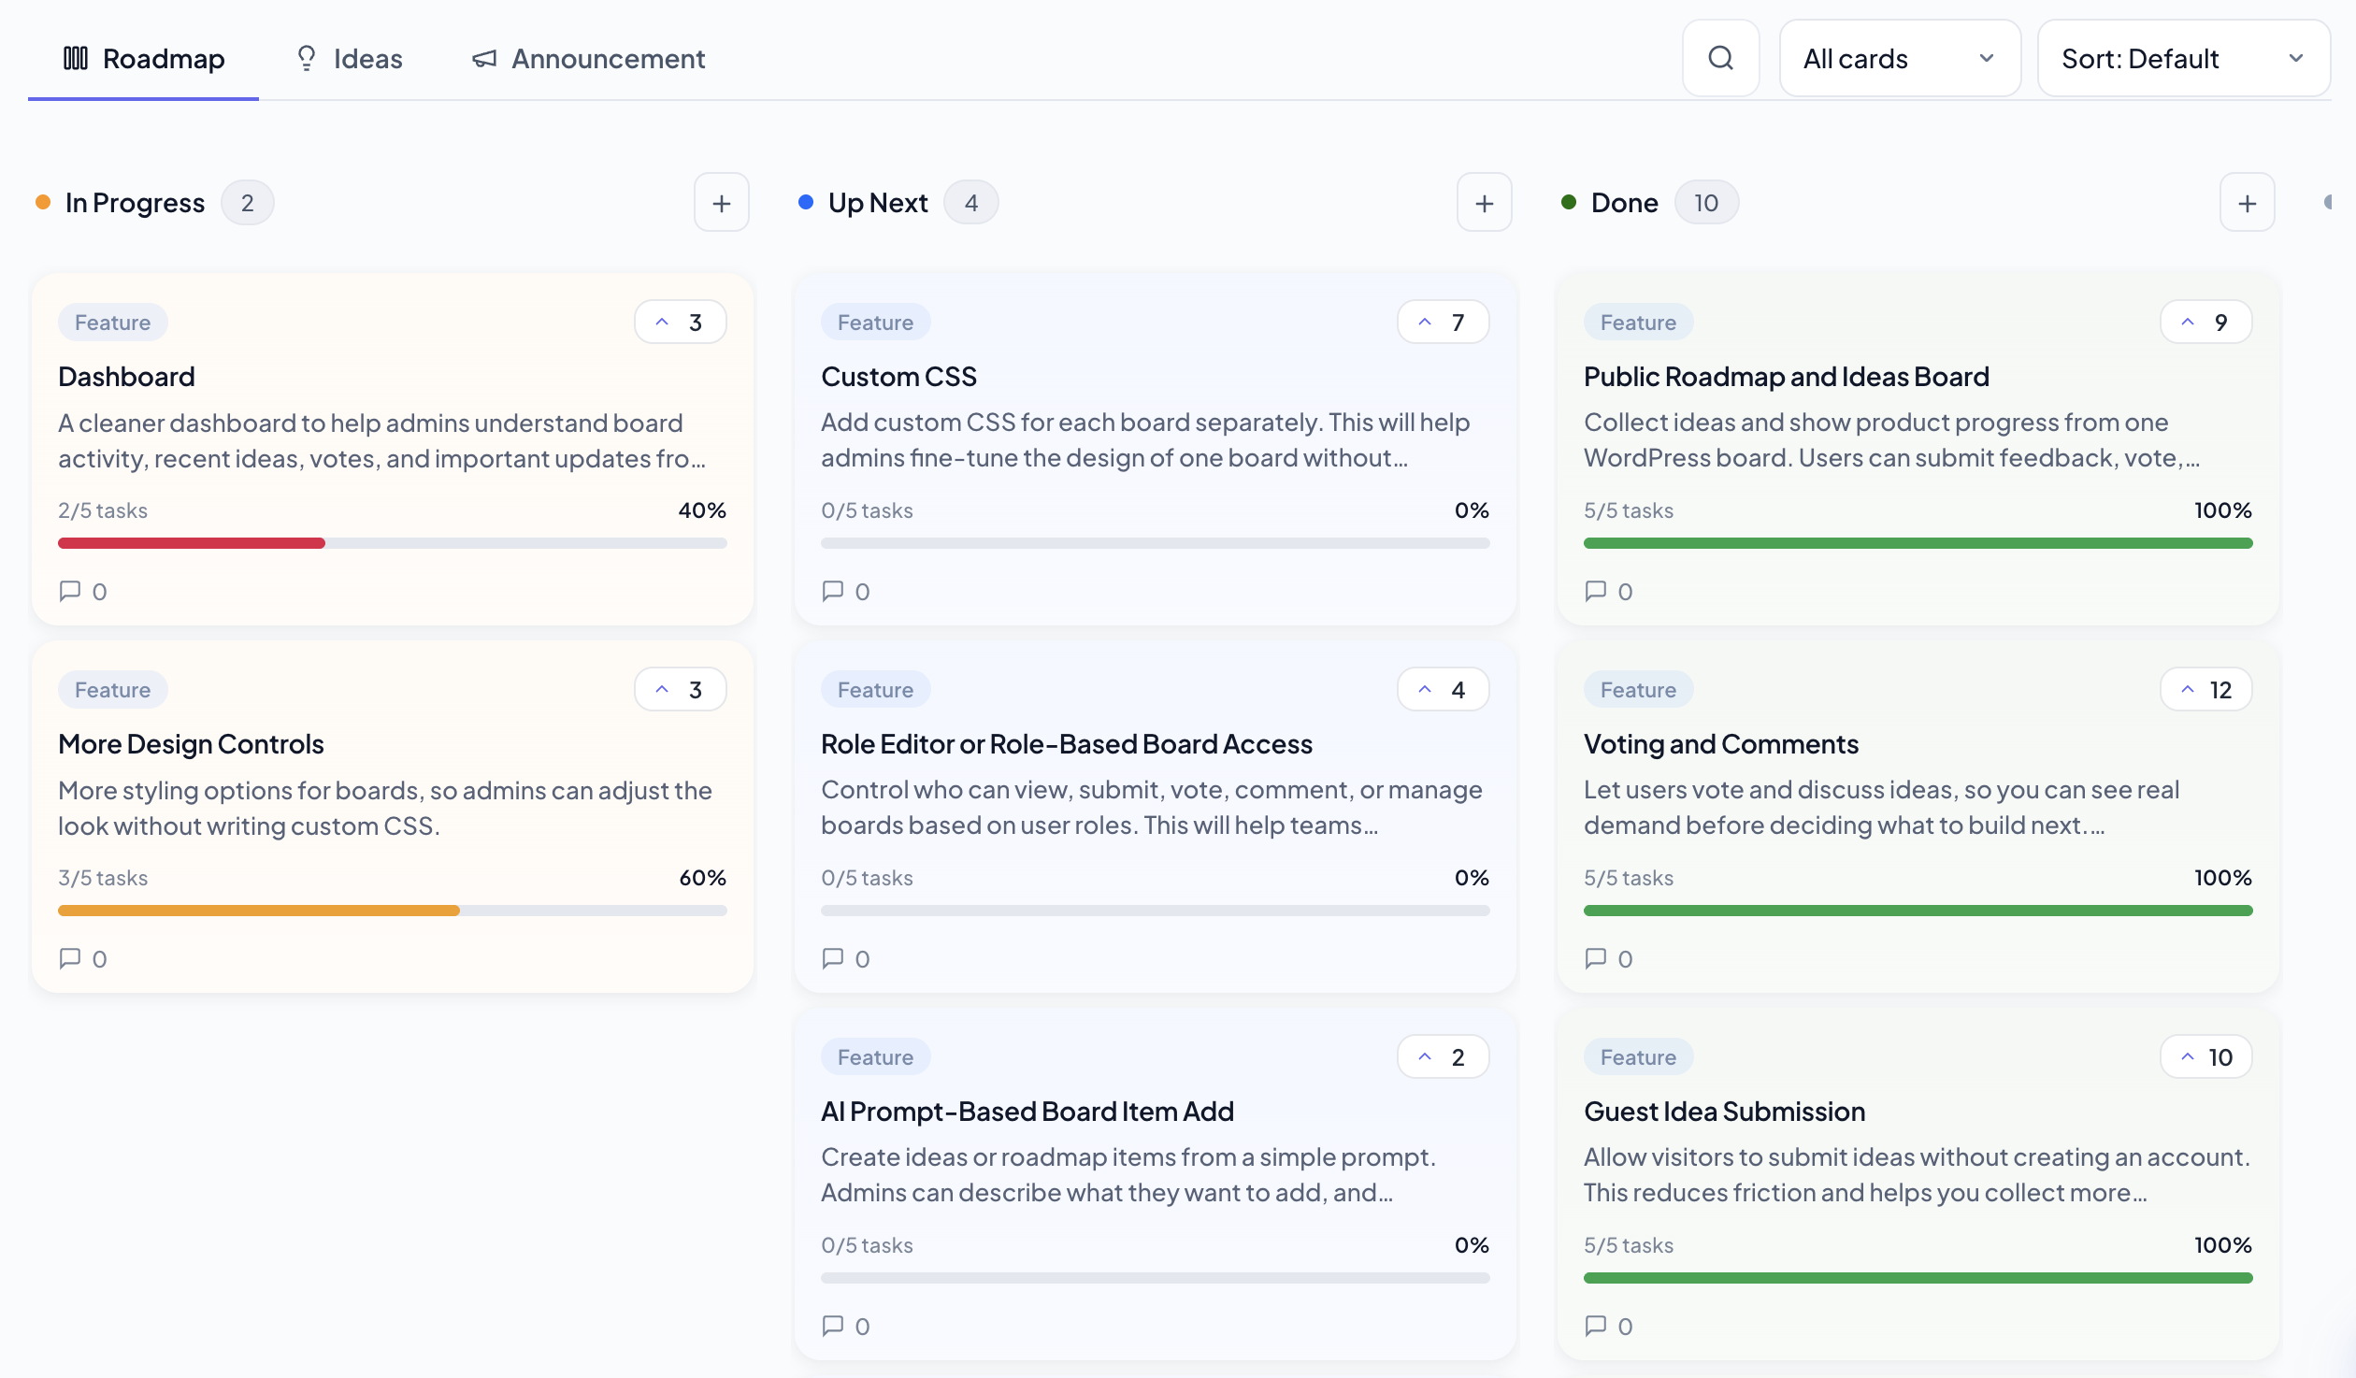Image resolution: width=2356 pixels, height=1378 pixels.
Task: Click '0/5 tasks' on Role Editor card
Action: 867,878
